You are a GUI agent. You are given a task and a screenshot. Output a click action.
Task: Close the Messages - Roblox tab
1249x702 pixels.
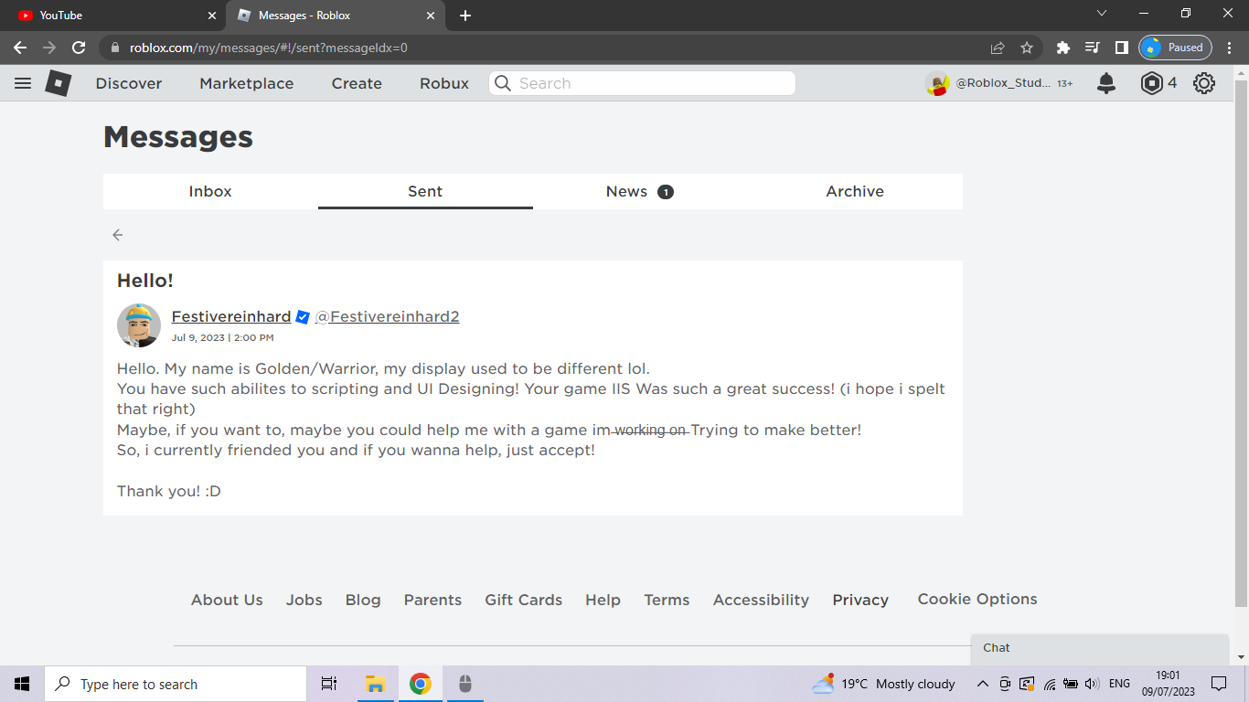(431, 16)
